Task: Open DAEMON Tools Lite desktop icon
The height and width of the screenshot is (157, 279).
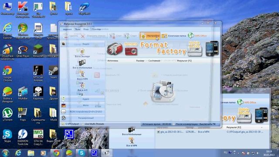Action: (x=23, y=137)
